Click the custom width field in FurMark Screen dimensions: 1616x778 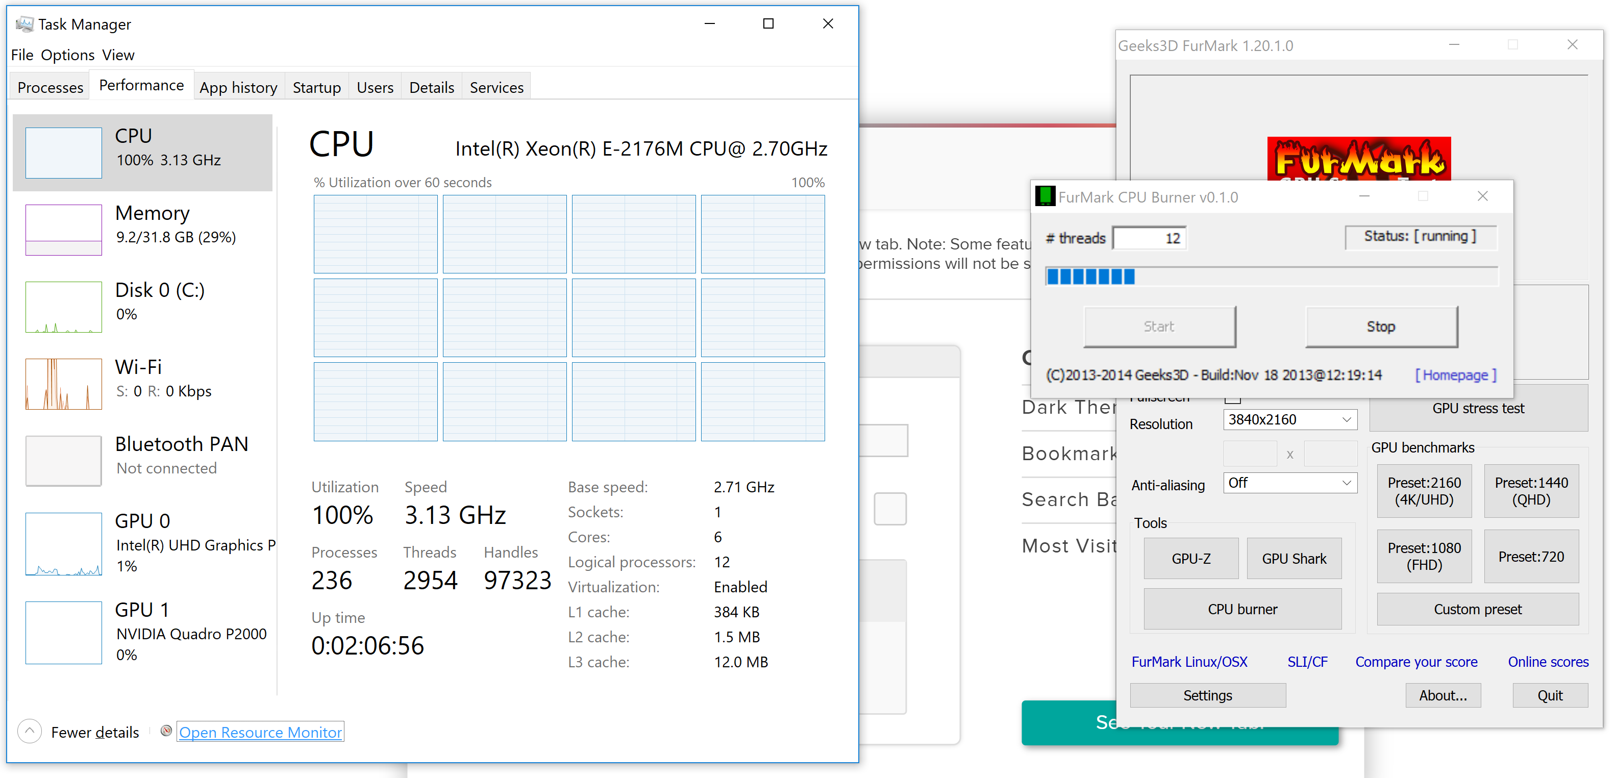1250,454
